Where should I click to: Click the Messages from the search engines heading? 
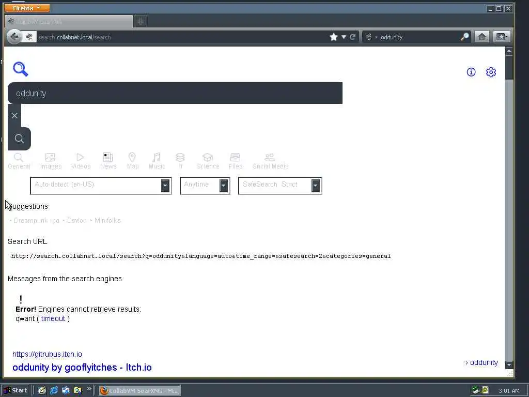pyautogui.click(x=65, y=279)
